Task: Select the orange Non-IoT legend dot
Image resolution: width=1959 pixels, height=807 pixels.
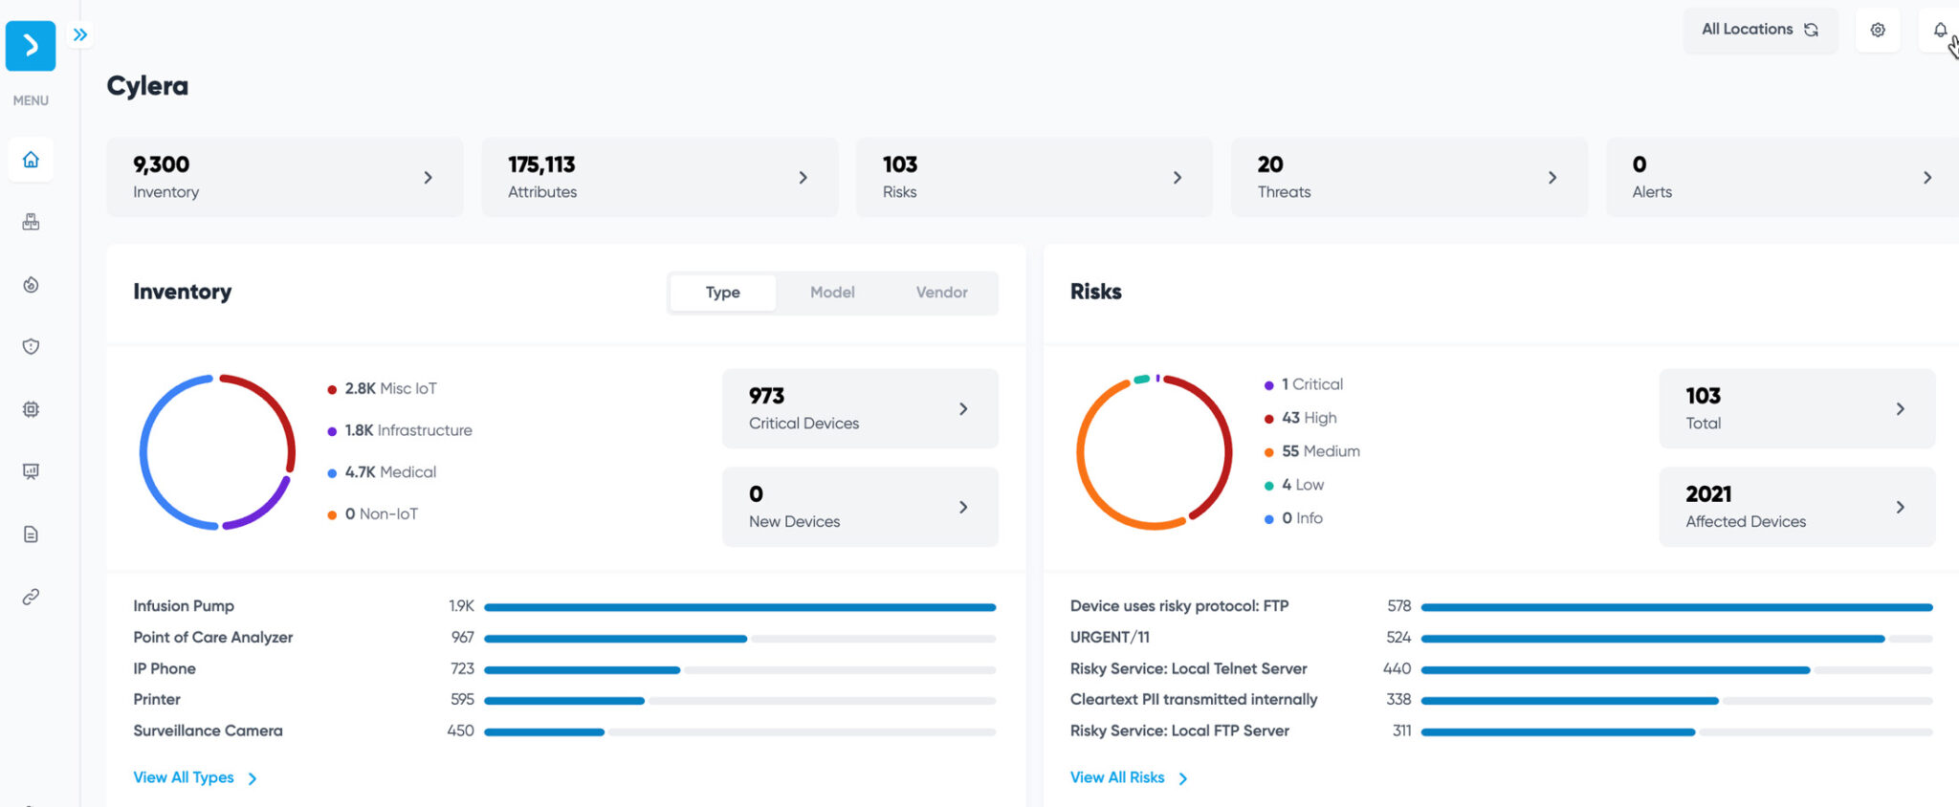Action: click(332, 514)
